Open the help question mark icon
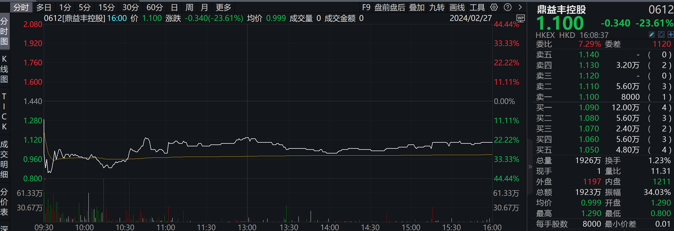The width and height of the screenshot is (674, 231). (507, 7)
